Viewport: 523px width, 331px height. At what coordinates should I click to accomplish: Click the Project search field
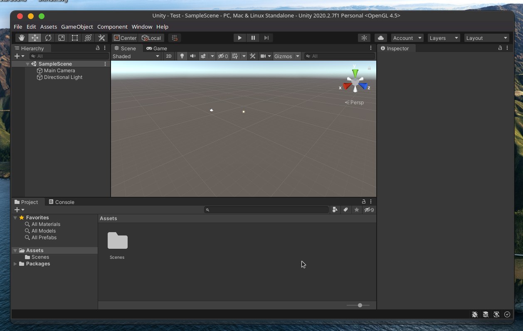[266, 210]
